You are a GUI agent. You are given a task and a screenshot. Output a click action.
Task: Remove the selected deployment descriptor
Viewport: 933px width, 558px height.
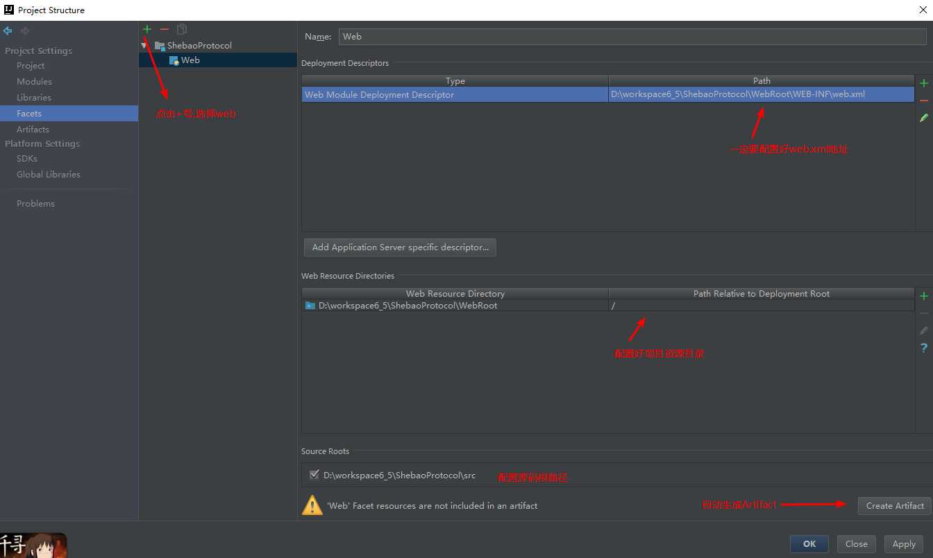(924, 101)
